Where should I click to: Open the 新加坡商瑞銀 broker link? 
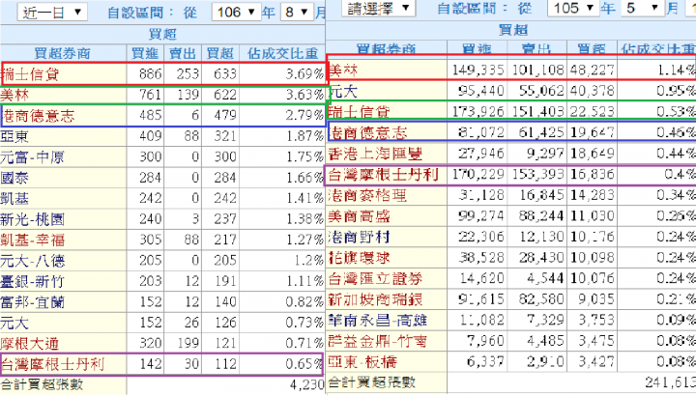click(375, 299)
